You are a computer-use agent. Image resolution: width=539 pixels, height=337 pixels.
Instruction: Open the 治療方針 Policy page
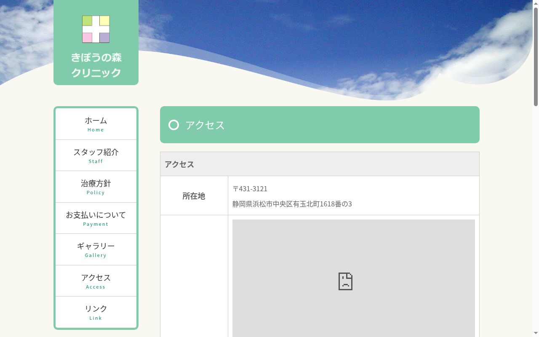pos(96,187)
